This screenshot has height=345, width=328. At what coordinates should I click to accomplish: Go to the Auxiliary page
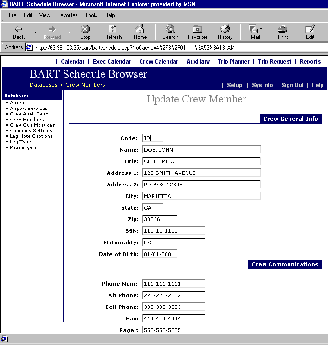pyautogui.click(x=198, y=62)
